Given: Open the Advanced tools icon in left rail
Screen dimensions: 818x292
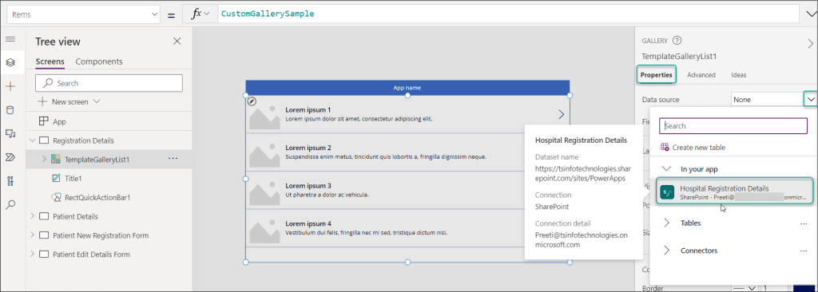Looking at the screenshot, I should pos(10,181).
